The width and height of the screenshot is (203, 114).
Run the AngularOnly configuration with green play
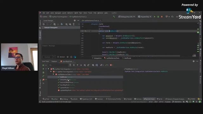tap(154, 17)
